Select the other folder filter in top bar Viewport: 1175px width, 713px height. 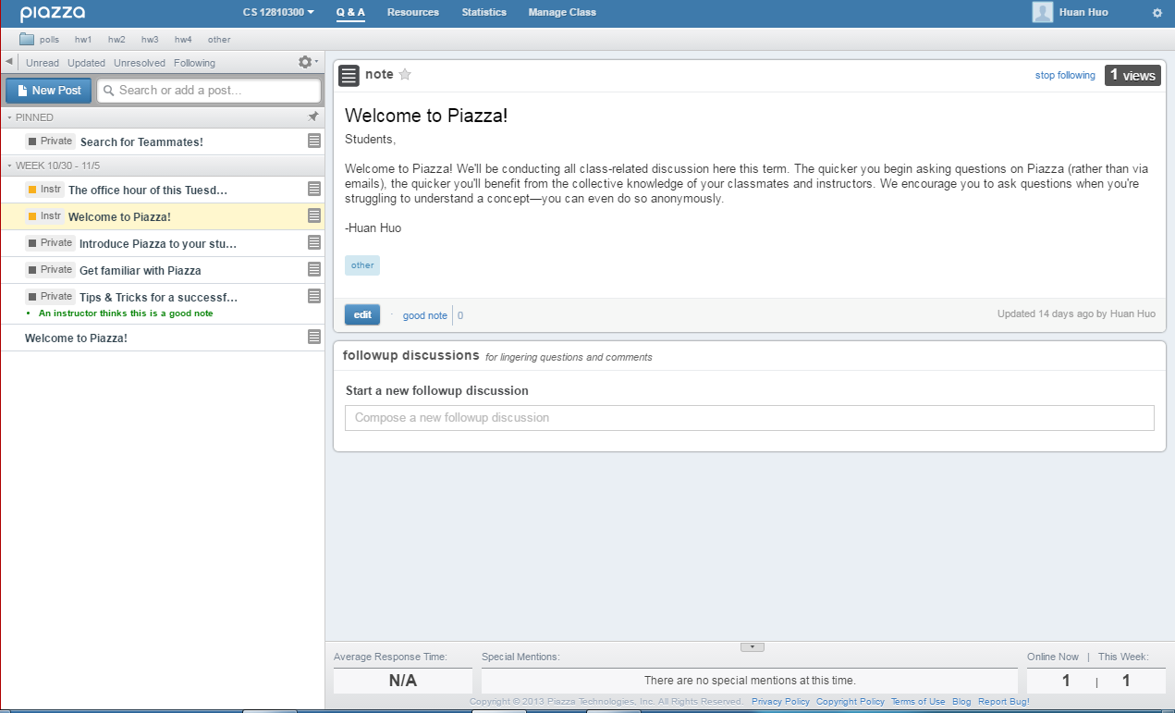pos(219,40)
